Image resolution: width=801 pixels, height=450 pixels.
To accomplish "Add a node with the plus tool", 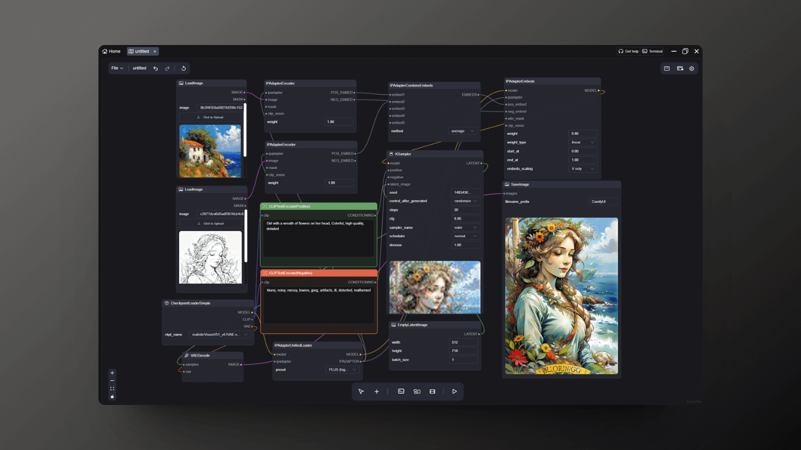I will [377, 392].
